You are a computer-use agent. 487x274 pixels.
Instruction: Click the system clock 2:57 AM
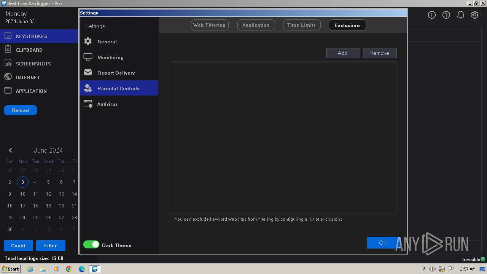click(468, 269)
